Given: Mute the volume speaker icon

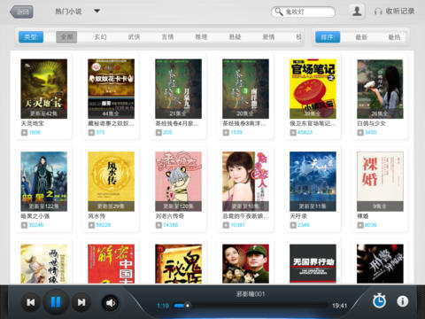Looking at the screenshot, I should click(111, 303).
